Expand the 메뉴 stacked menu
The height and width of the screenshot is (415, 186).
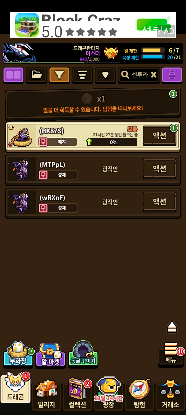(x=171, y=354)
